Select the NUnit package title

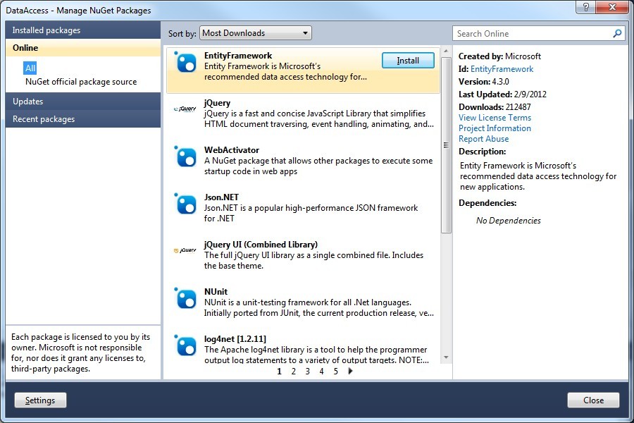click(x=216, y=292)
